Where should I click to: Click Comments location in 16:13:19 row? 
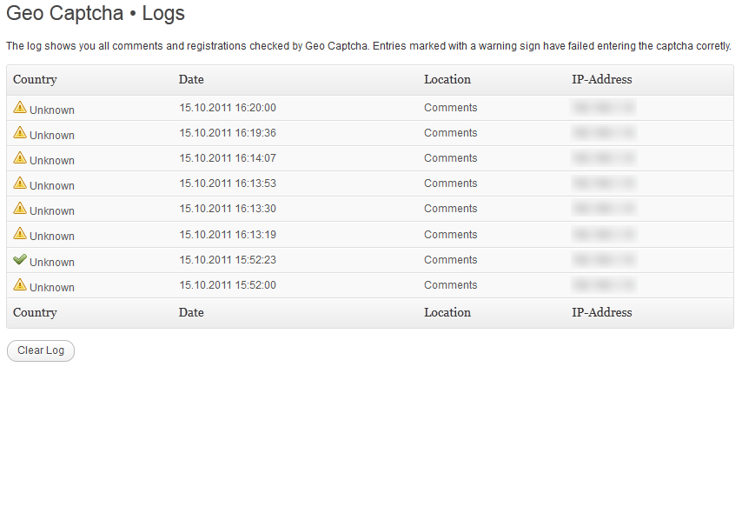[450, 234]
